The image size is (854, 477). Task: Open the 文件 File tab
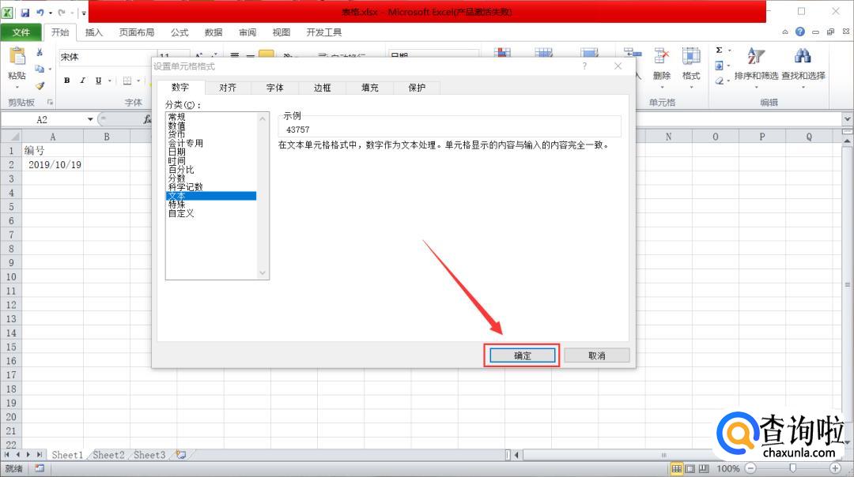[21, 32]
